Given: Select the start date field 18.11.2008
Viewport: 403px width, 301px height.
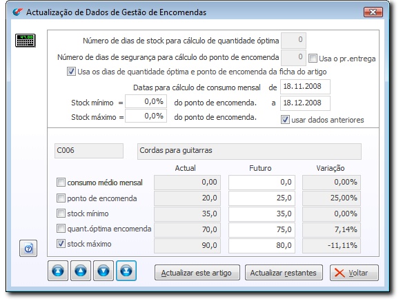Looking at the screenshot, I should pos(305,87).
